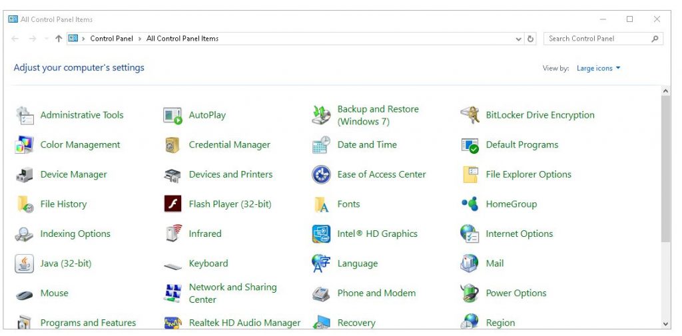Image resolution: width=682 pixels, height=336 pixels.
Task: Click the Up one level arrow
Action: coord(59,39)
